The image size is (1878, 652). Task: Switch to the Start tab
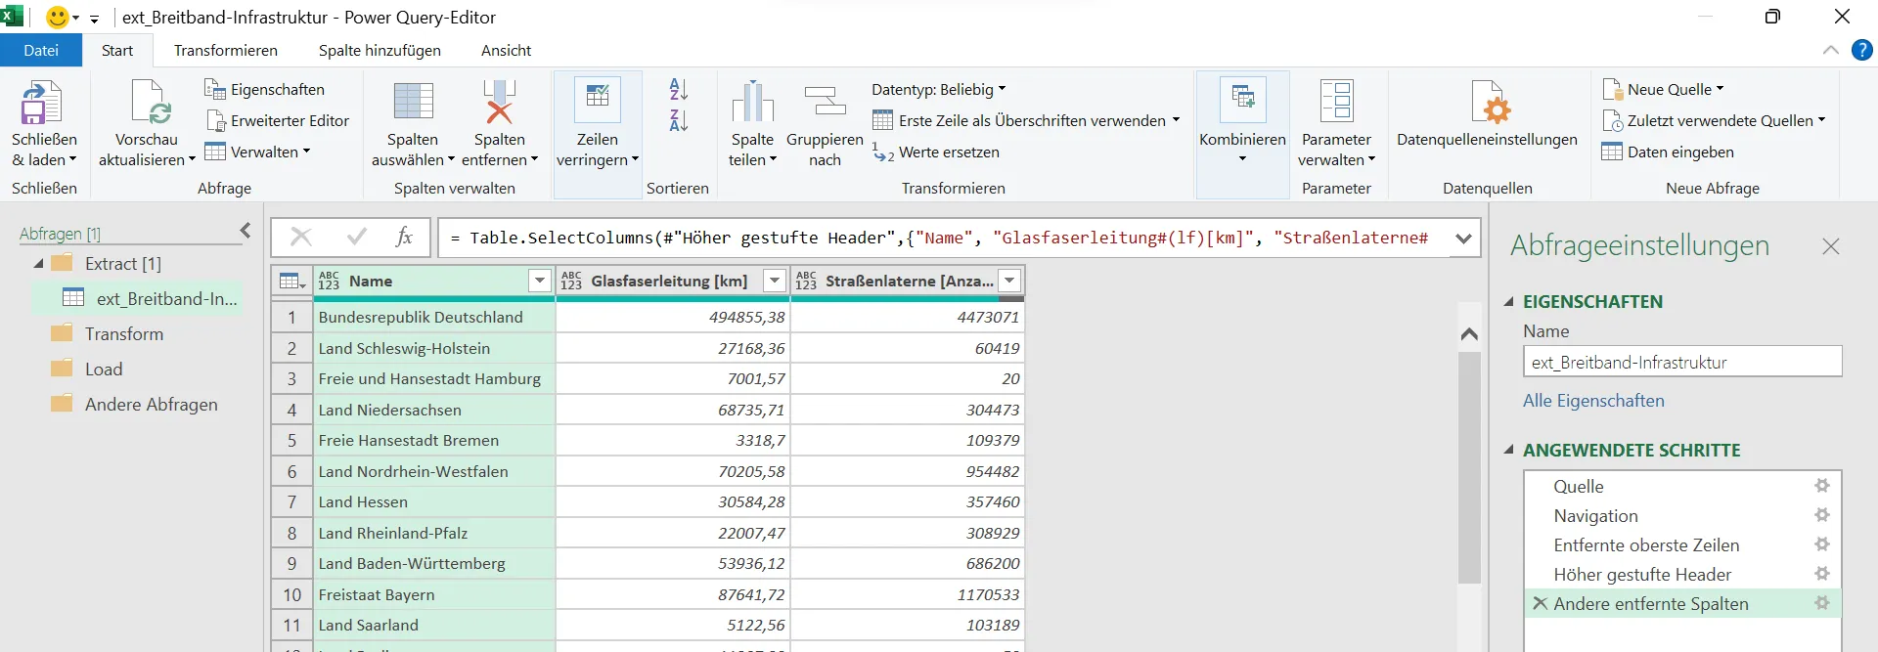[x=117, y=50]
